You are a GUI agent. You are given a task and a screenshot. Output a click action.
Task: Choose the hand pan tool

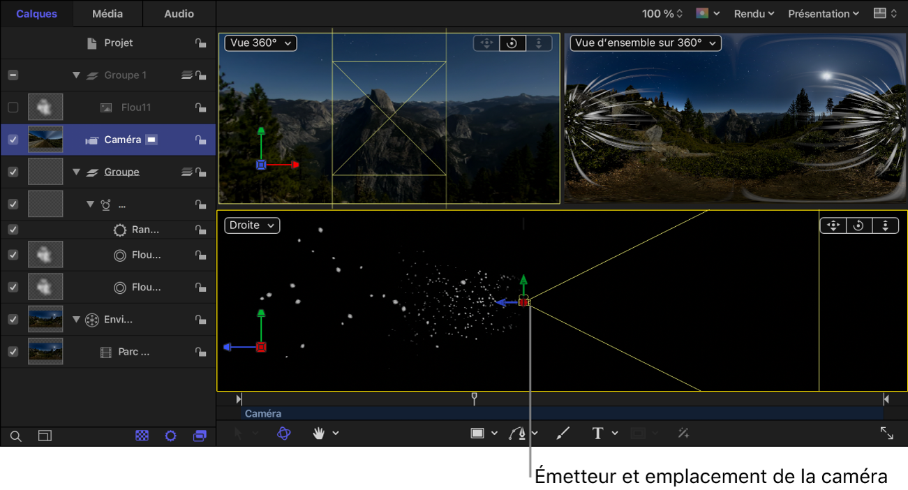(319, 433)
